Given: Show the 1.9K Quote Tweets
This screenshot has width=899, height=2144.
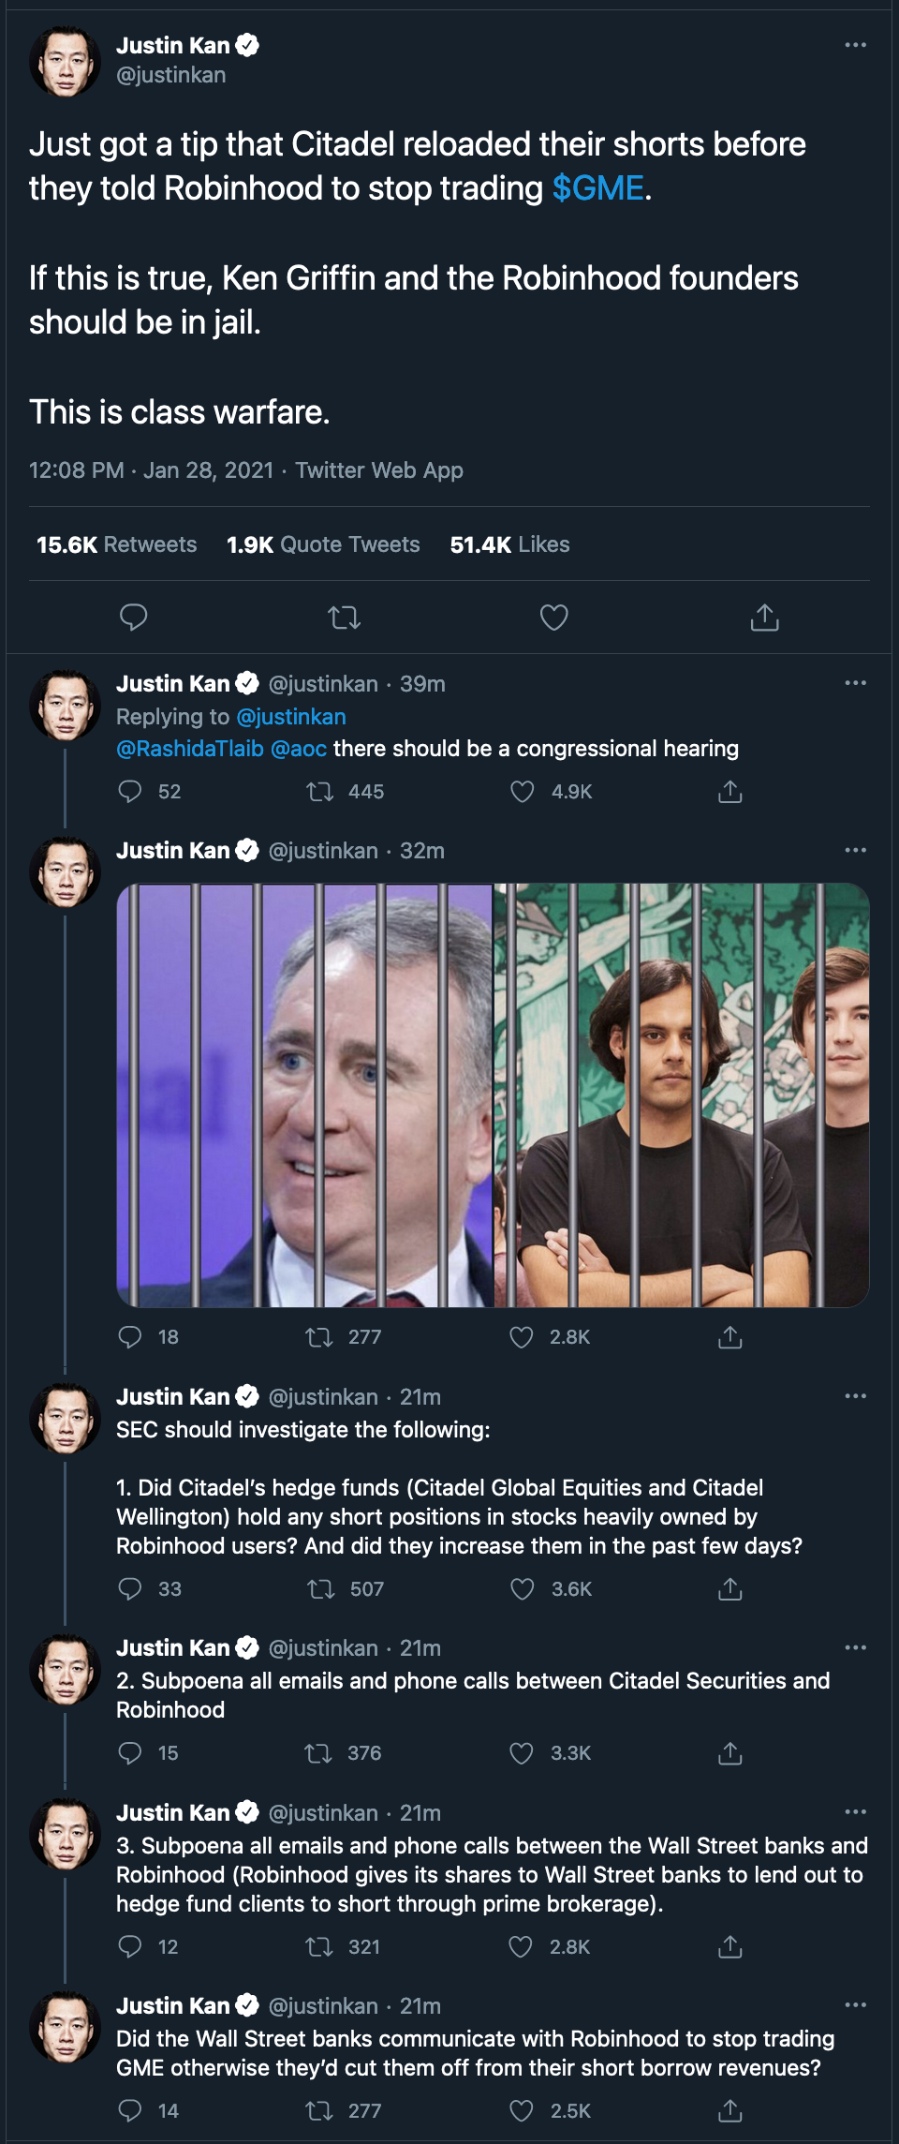Looking at the screenshot, I should [323, 544].
